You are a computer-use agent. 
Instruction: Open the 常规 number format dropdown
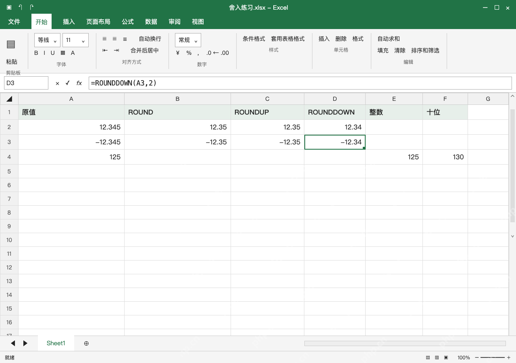click(x=188, y=40)
